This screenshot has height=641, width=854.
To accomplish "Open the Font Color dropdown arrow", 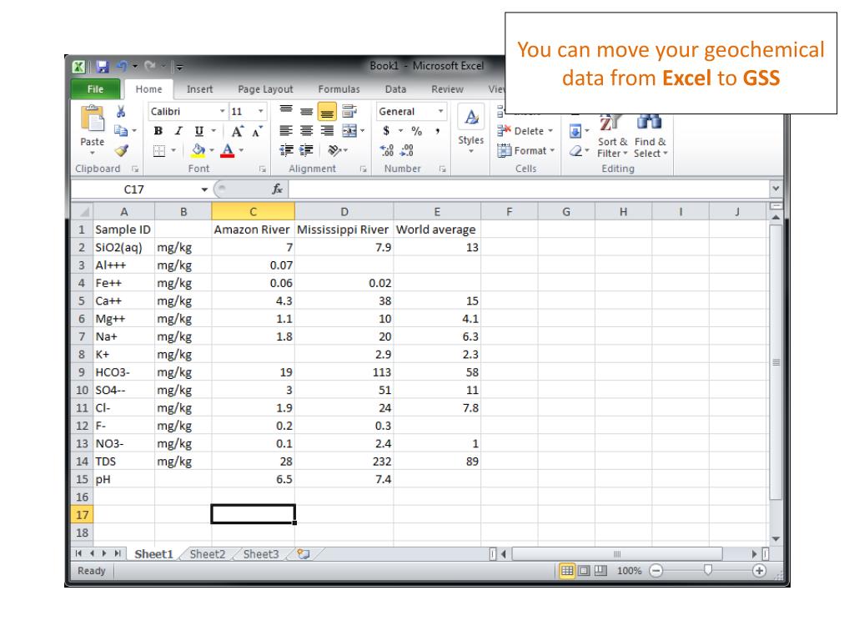I will [241, 150].
